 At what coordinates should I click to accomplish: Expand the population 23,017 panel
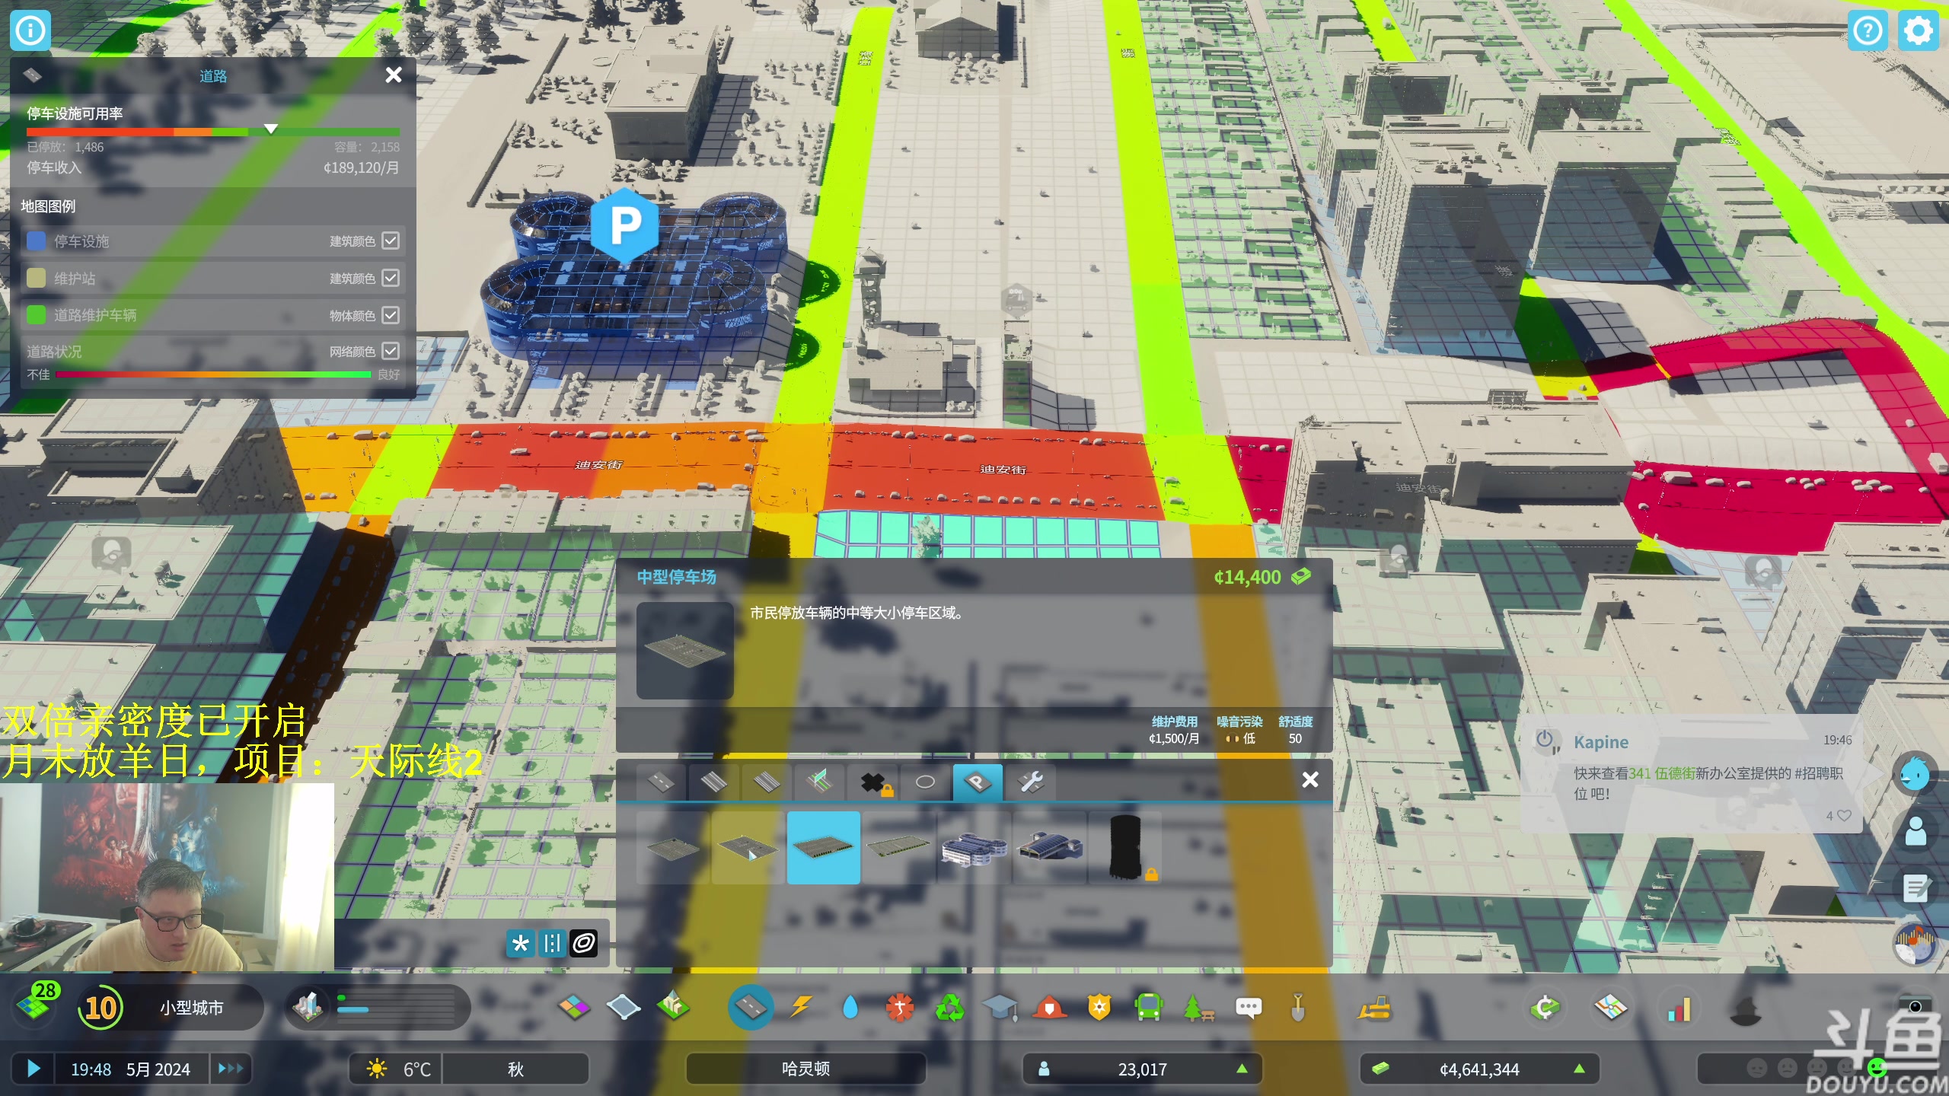point(1142,1069)
